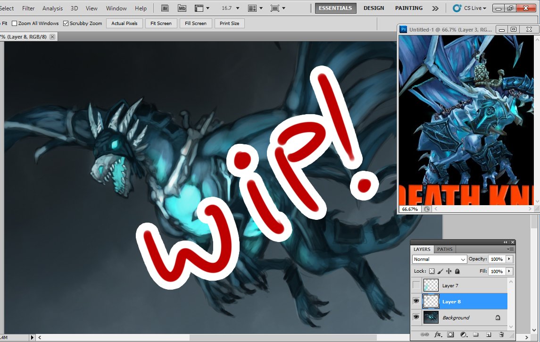Open the 3D menu
Image resolution: width=540 pixels, height=342 pixels.
click(74, 8)
